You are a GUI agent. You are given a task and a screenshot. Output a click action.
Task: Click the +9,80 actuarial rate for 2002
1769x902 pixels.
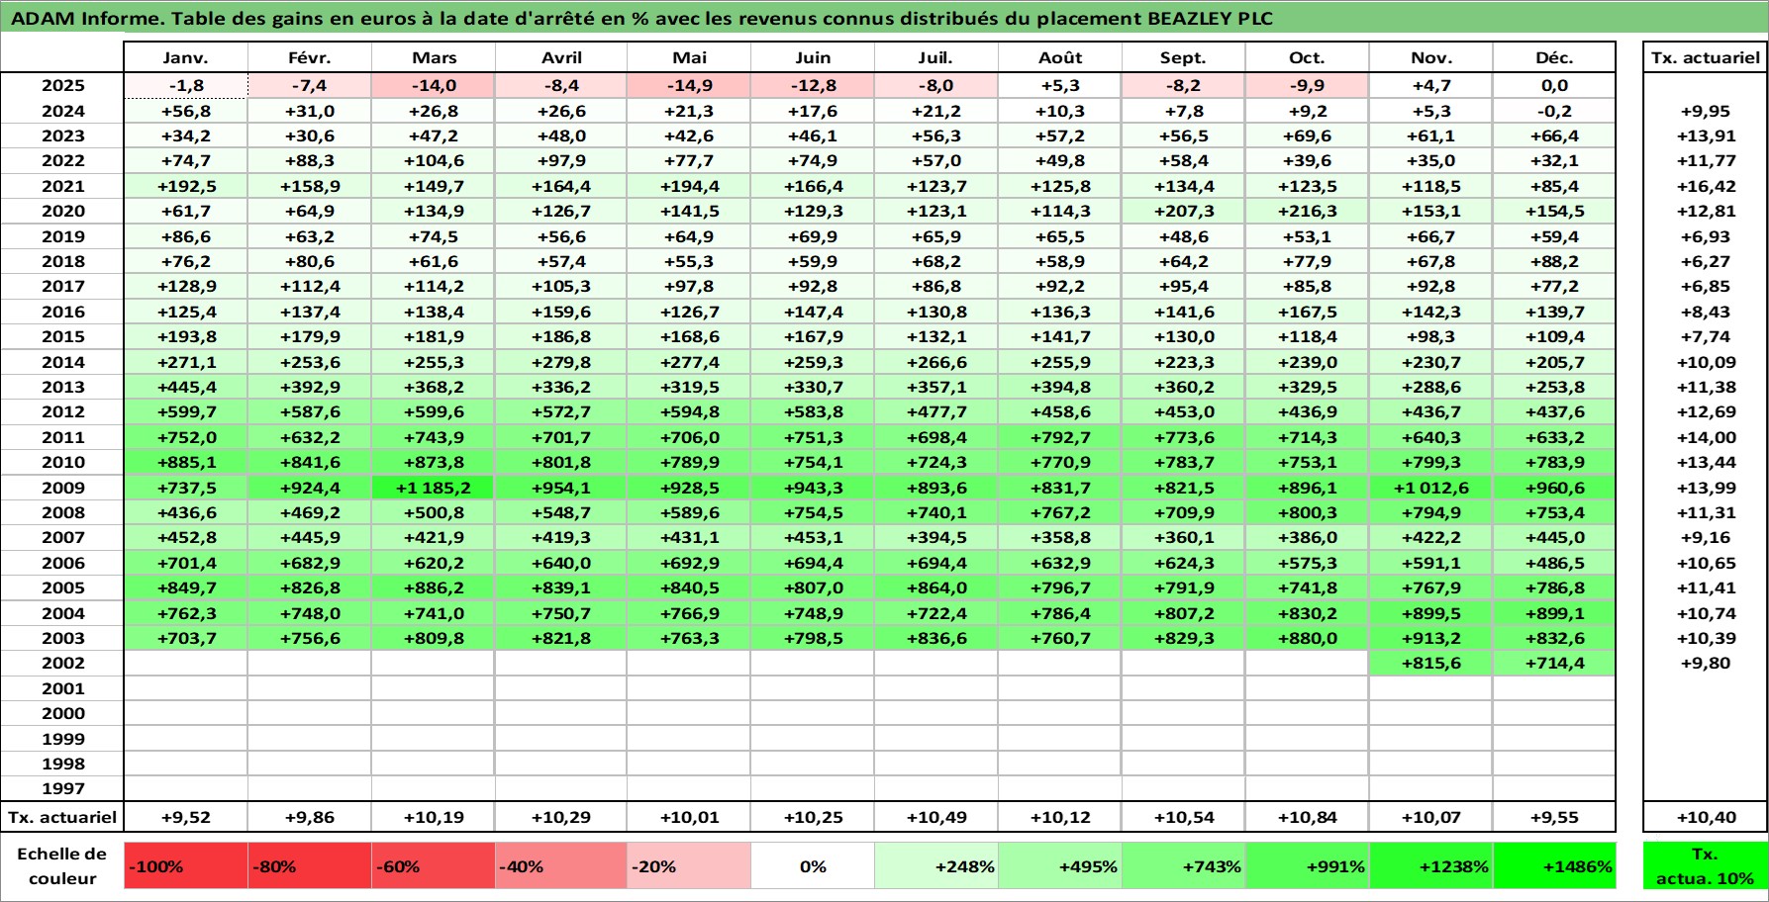coord(1705,664)
